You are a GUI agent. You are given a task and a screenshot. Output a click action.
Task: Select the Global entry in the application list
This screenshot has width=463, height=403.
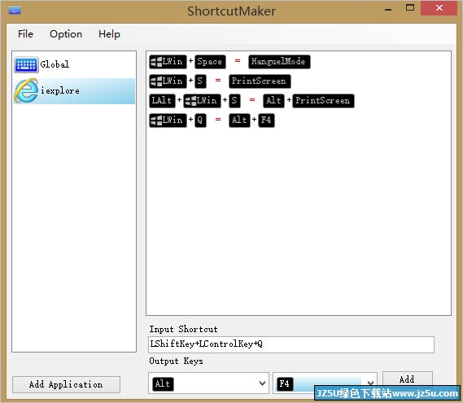(x=74, y=64)
